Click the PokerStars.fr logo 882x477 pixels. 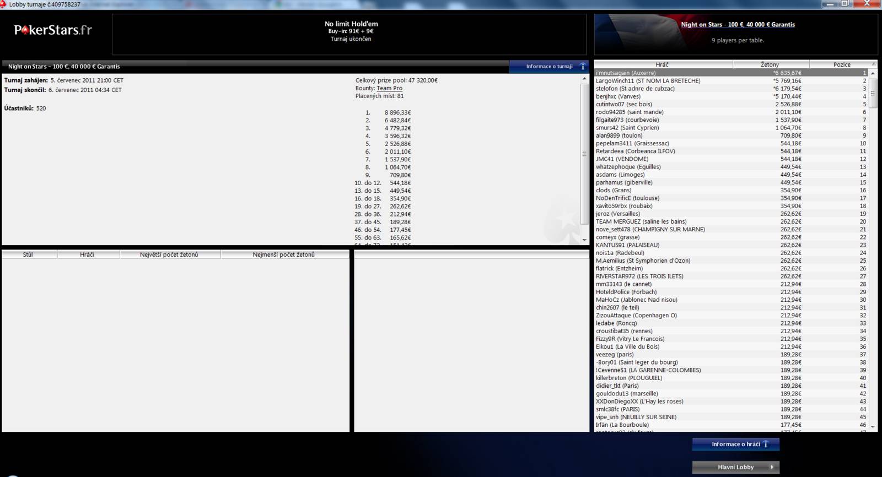pyautogui.click(x=53, y=30)
